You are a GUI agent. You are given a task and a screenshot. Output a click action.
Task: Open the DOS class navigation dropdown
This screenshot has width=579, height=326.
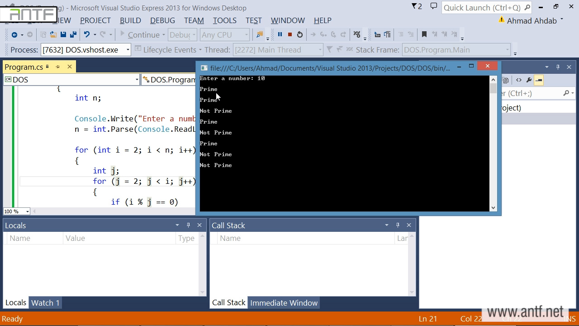point(137,80)
